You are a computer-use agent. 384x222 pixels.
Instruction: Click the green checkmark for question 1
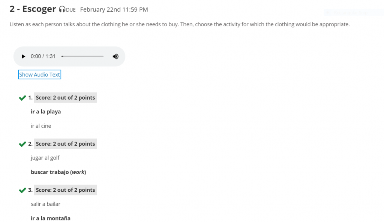coord(22,98)
